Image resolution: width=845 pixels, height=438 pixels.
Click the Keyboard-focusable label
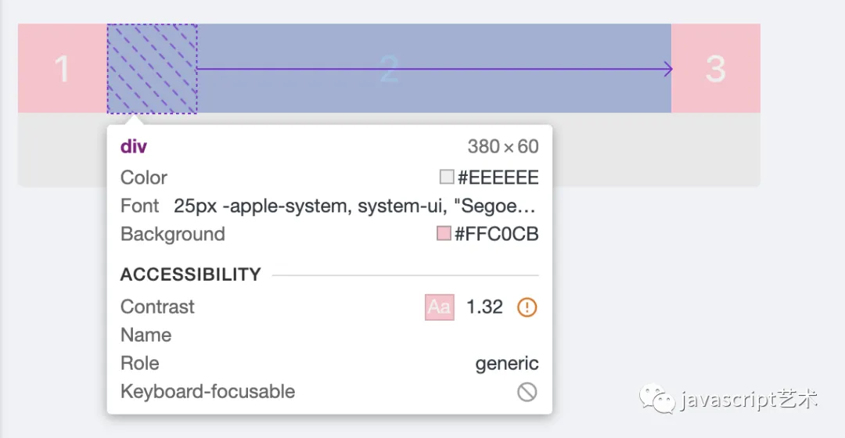[x=208, y=392]
